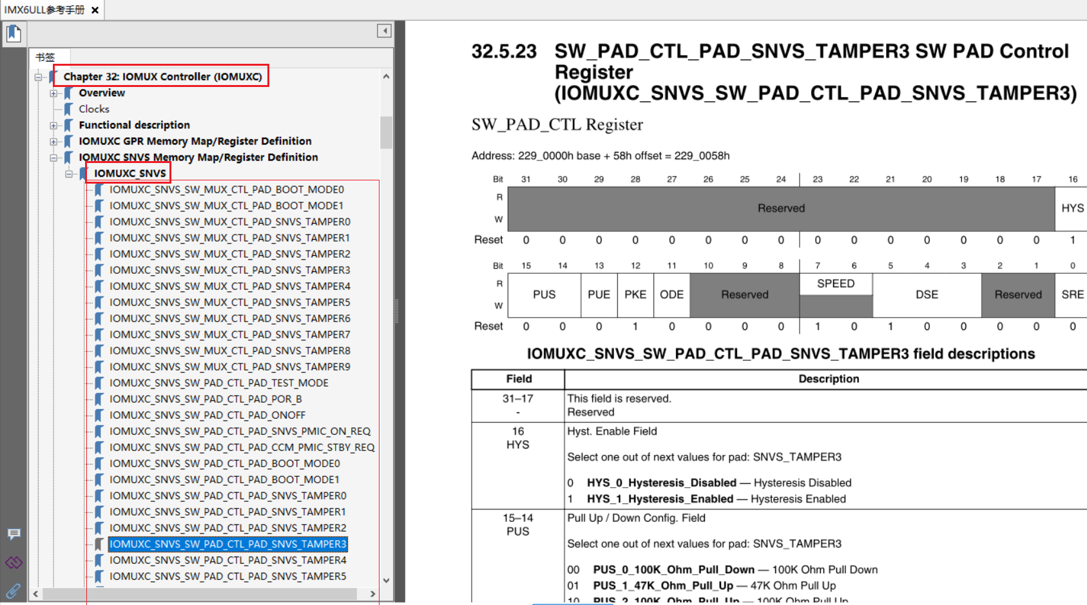Open IOMUXC_SNVS_SW_PAD_CTL_PAD_SNVS_PMIC_ON_REQ bookmark
Viewport: 1087px width, 605px height.
pos(240,431)
